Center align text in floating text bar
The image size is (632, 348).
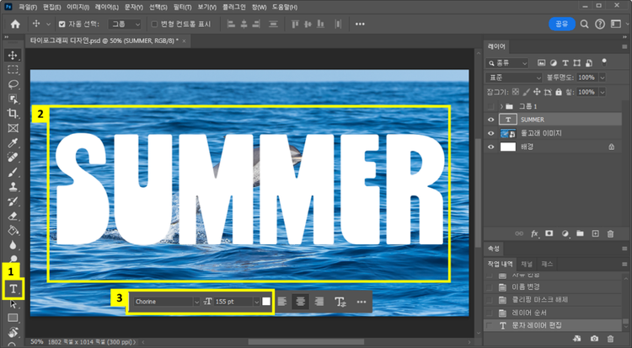pos(300,302)
